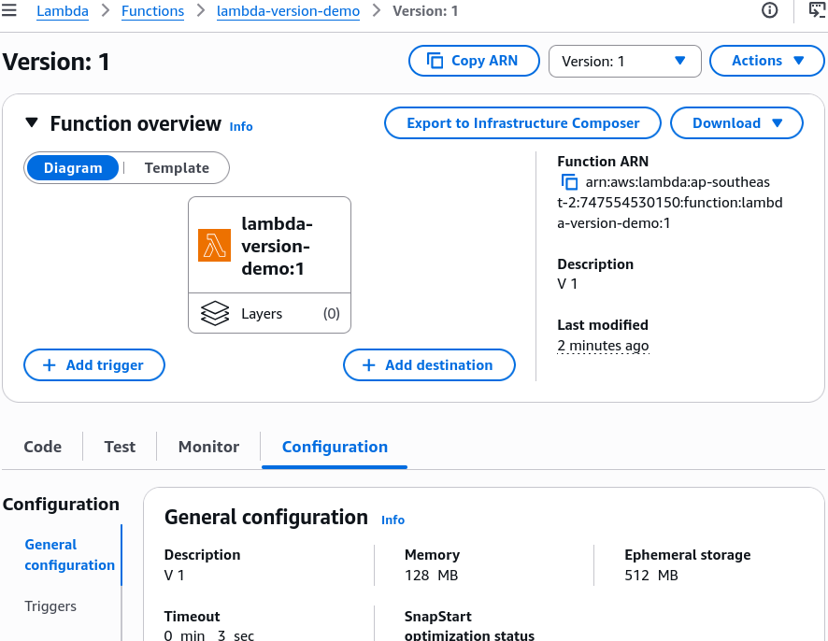Select the Configuration tab
828x641 pixels.
point(335,447)
